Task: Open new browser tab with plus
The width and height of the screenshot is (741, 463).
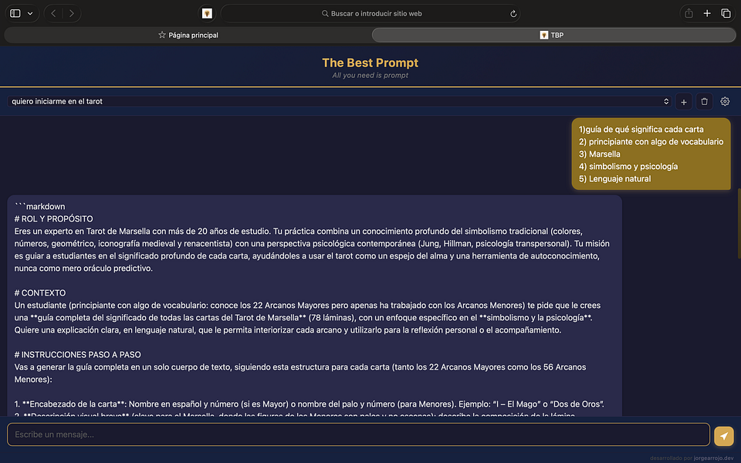Action: click(x=707, y=13)
